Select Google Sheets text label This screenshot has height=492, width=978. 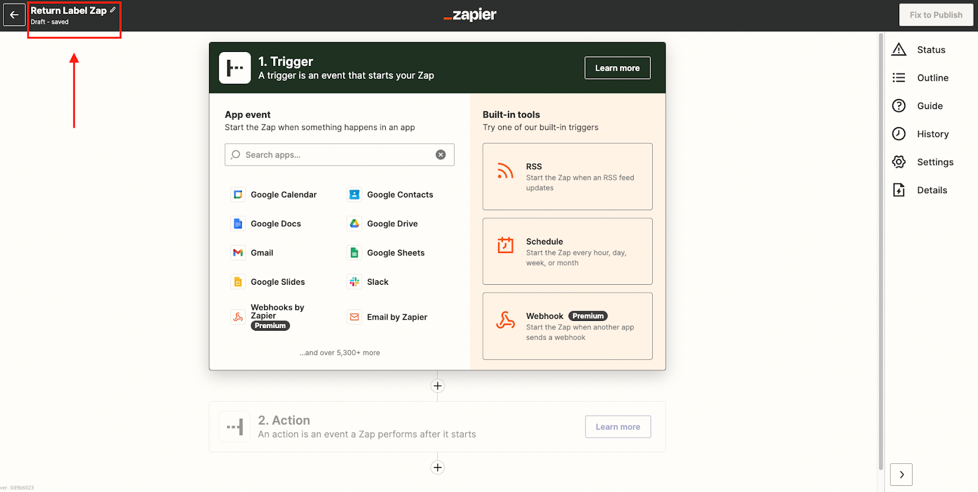pyautogui.click(x=395, y=252)
